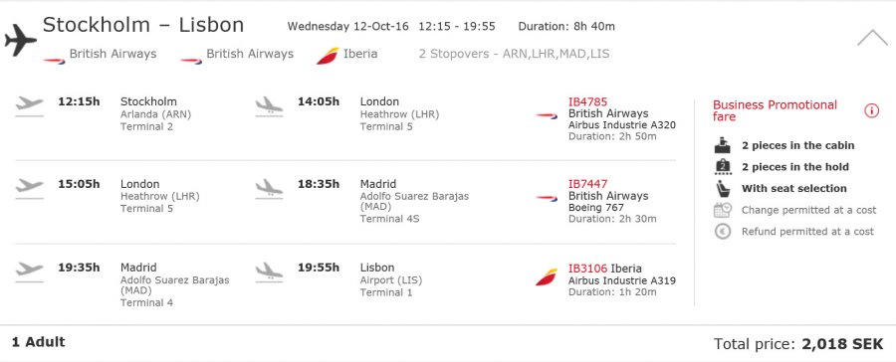Click the seat selection icon

tap(723, 188)
